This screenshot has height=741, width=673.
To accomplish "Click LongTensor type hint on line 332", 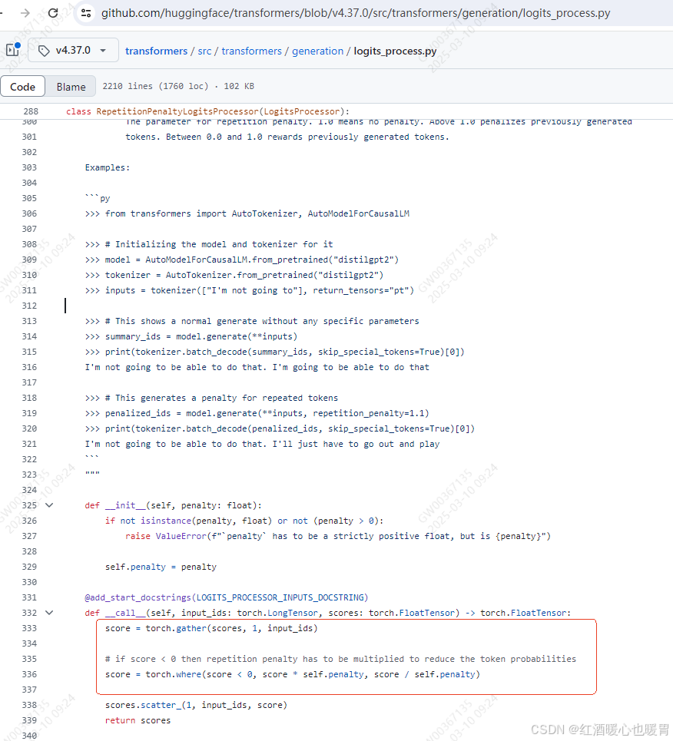I will [x=292, y=613].
